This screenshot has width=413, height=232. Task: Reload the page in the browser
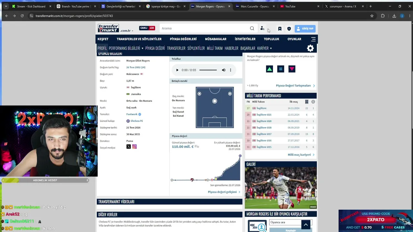point(22,16)
